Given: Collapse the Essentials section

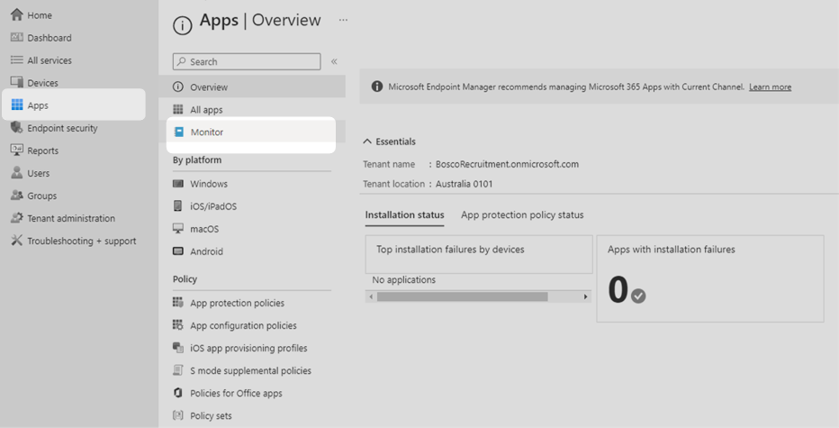Looking at the screenshot, I should pos(367,141).
